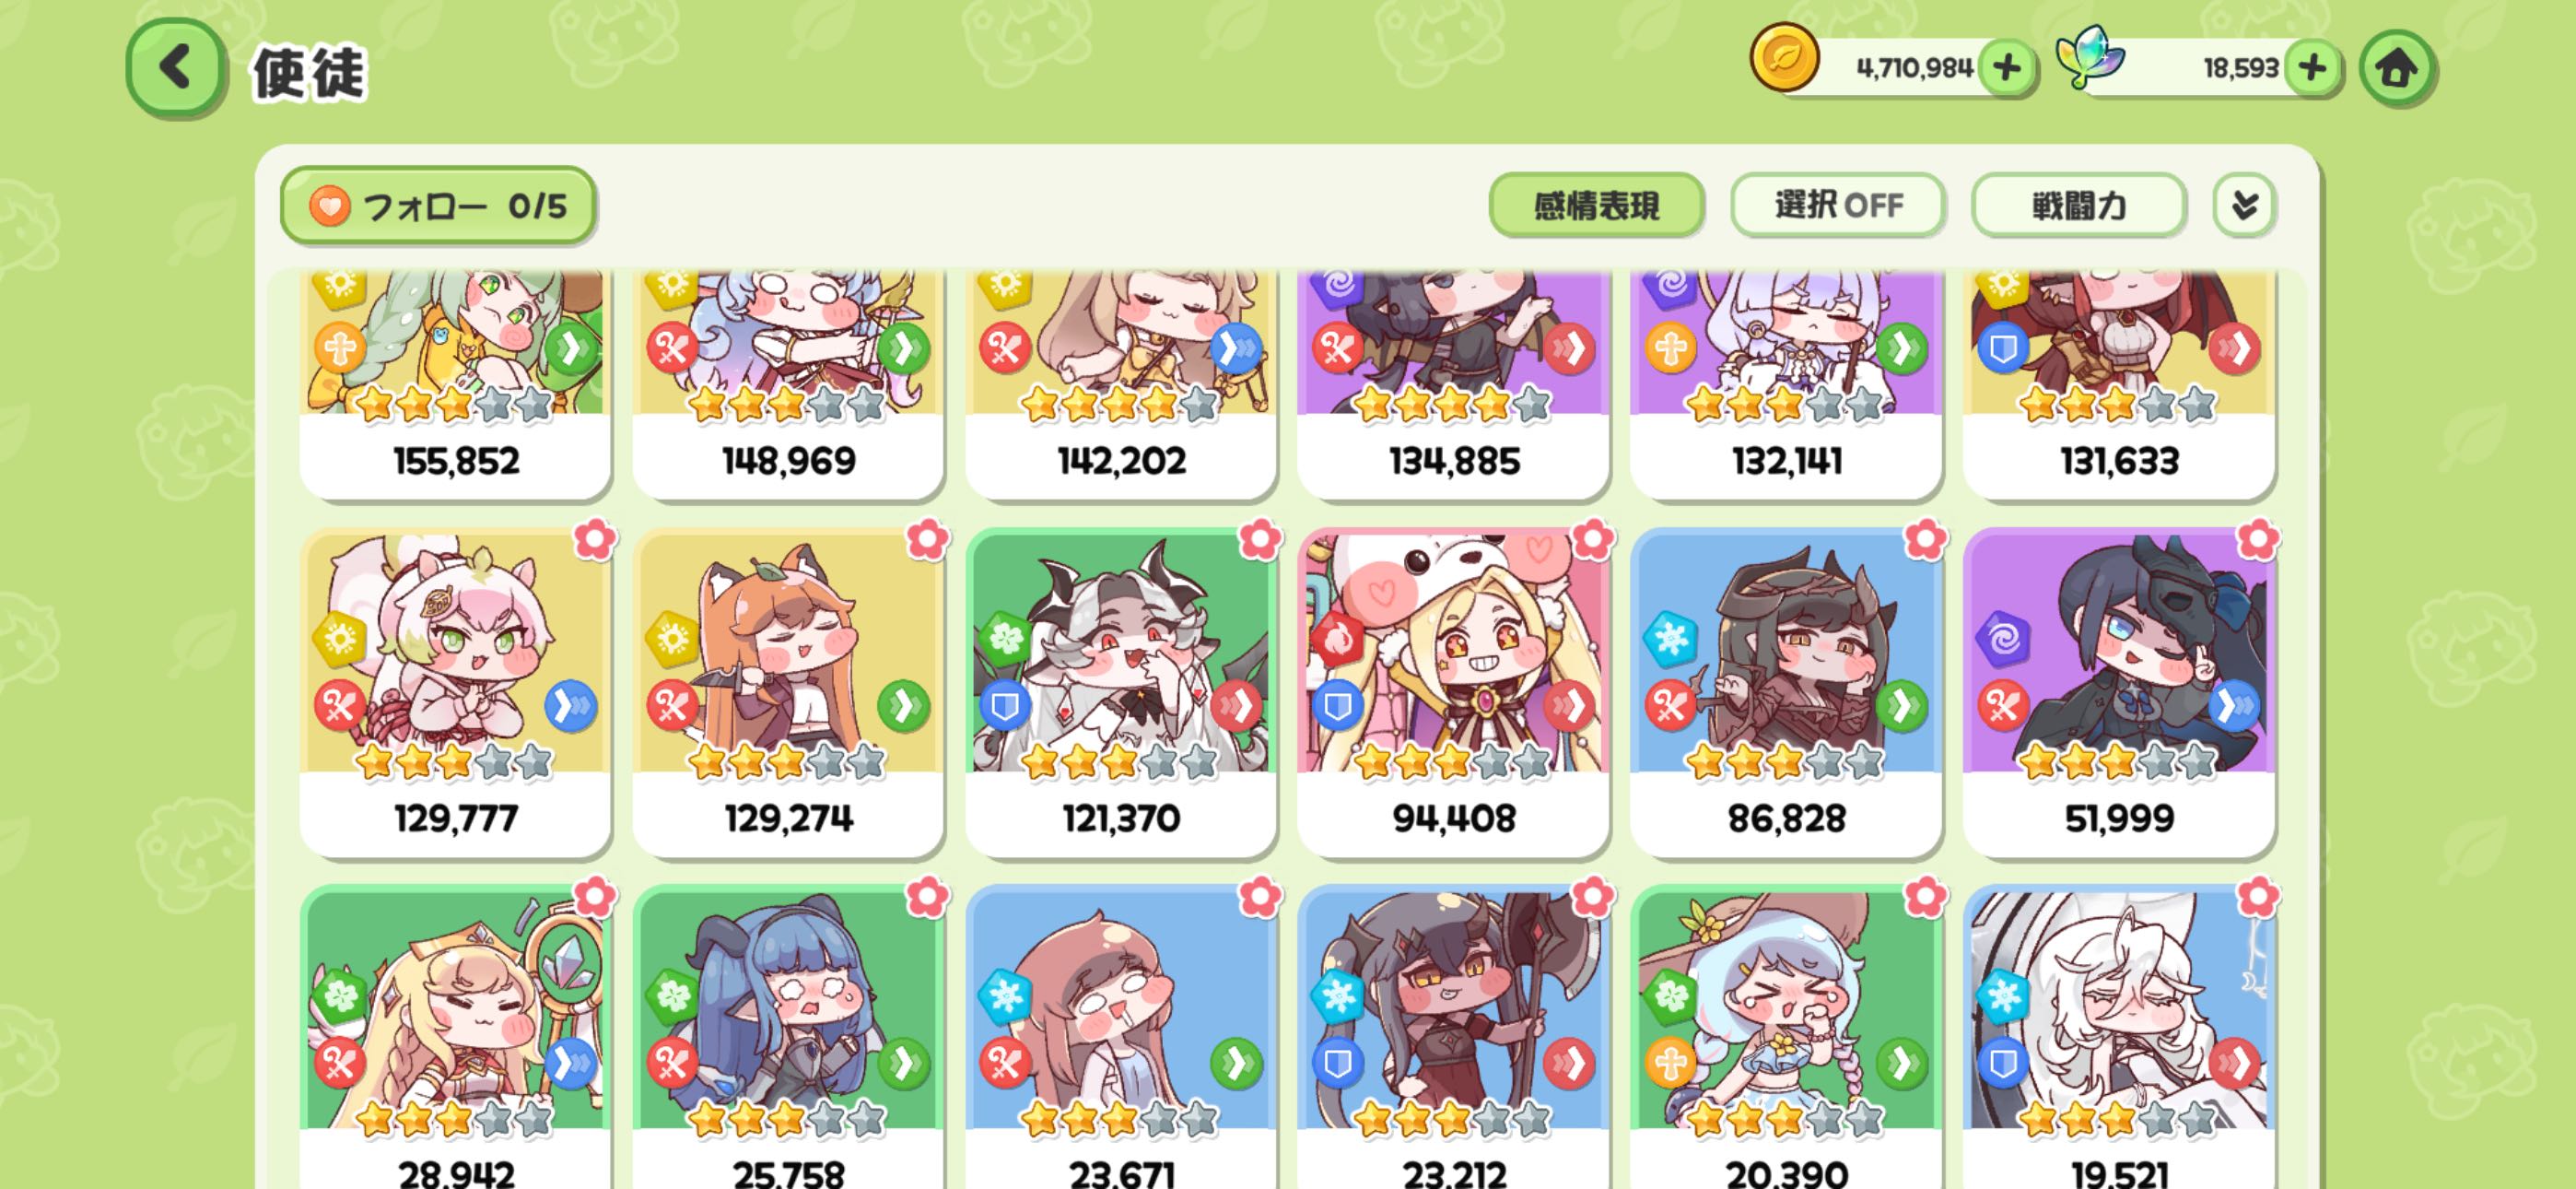Add crystals with the plus icon

click(x=2312, y=68)
